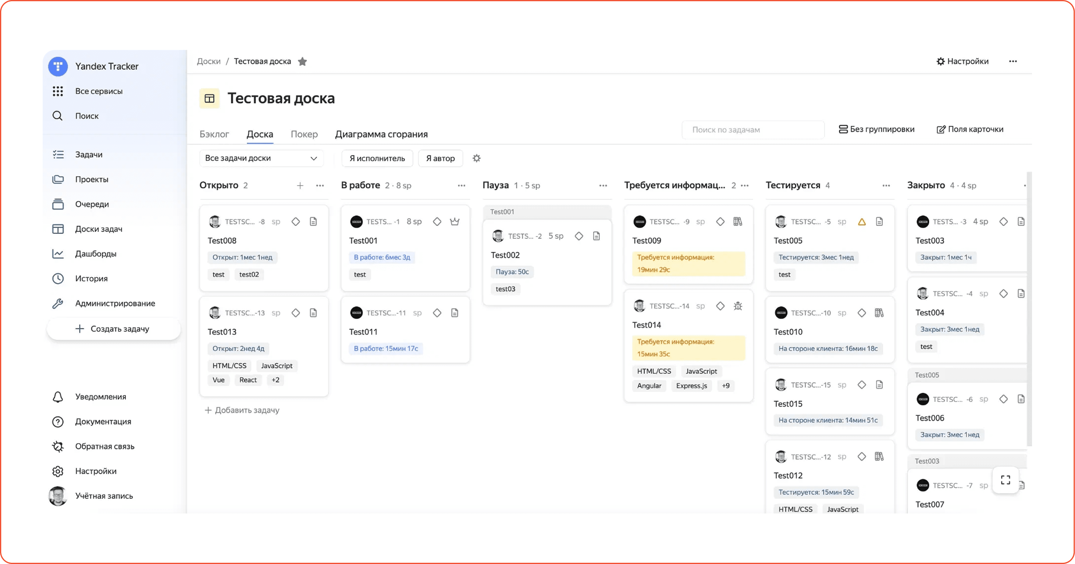Switch to the Бэклог tab
This screenshot has width=1075, height=564.
point(214,134)
